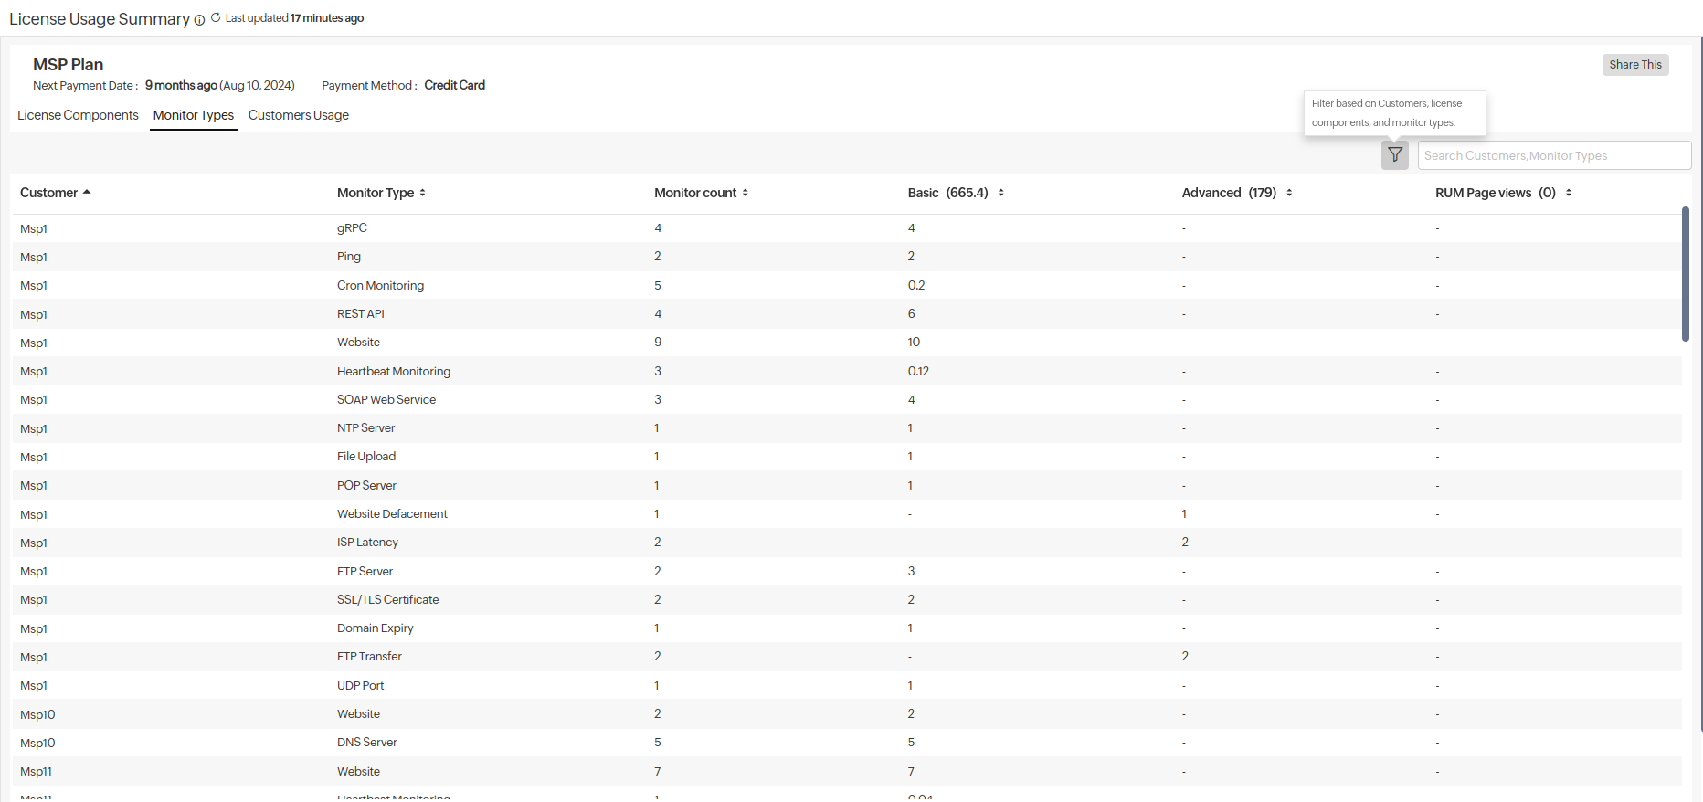Screen dimensions: 1703x802
Task: Click the refresh icon near Last updated
Action: pyautogui.click(x=216, y=17)
